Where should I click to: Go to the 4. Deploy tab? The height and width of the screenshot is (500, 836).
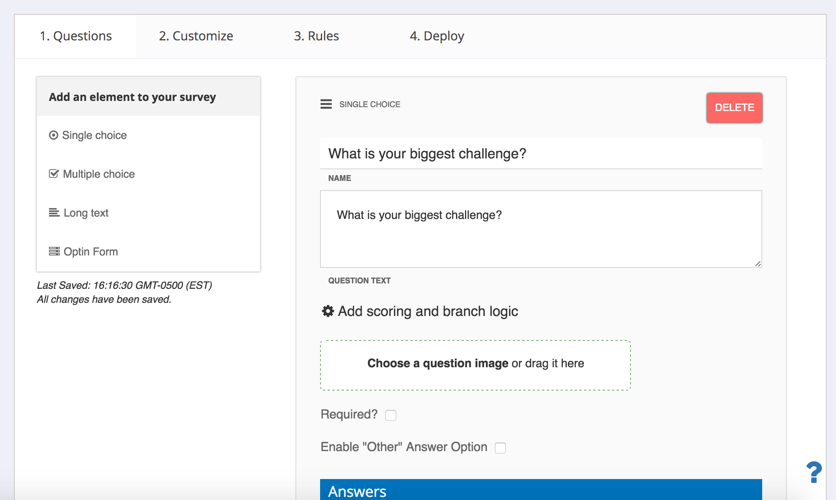click(x=437, y=36)
